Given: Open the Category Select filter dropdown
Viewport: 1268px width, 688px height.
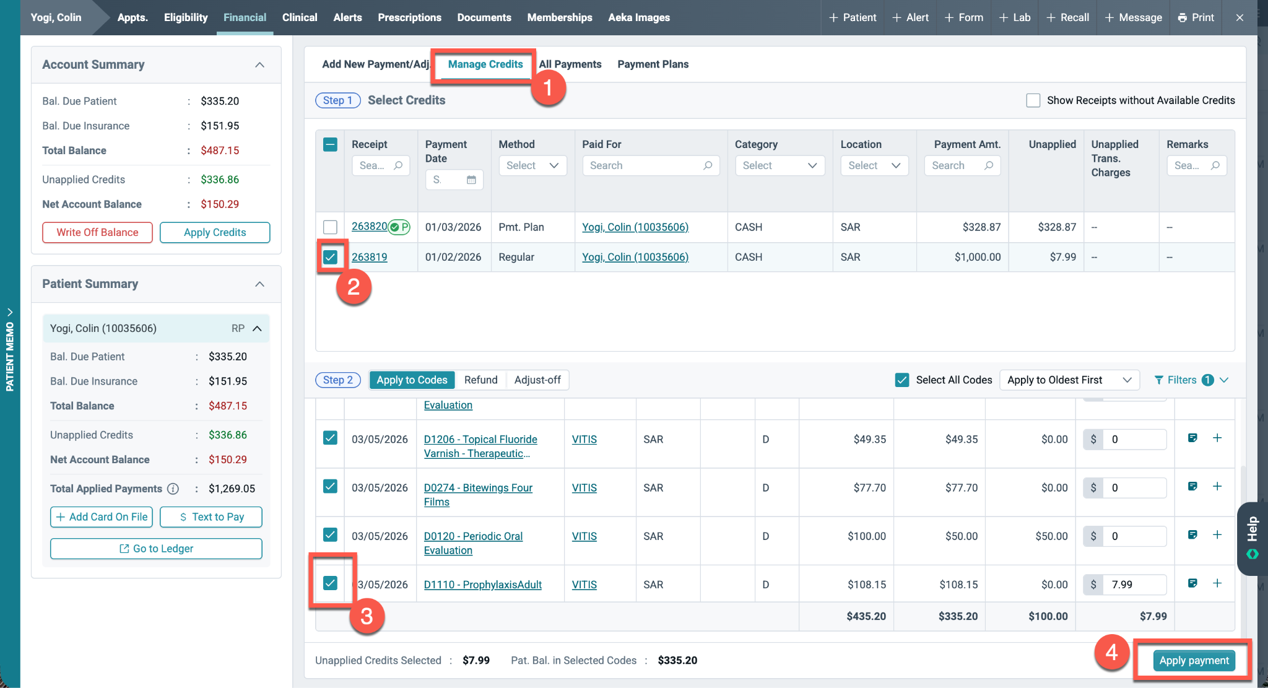Looking at the screenshot, I should pyautogui.click(x=779, y=165).
